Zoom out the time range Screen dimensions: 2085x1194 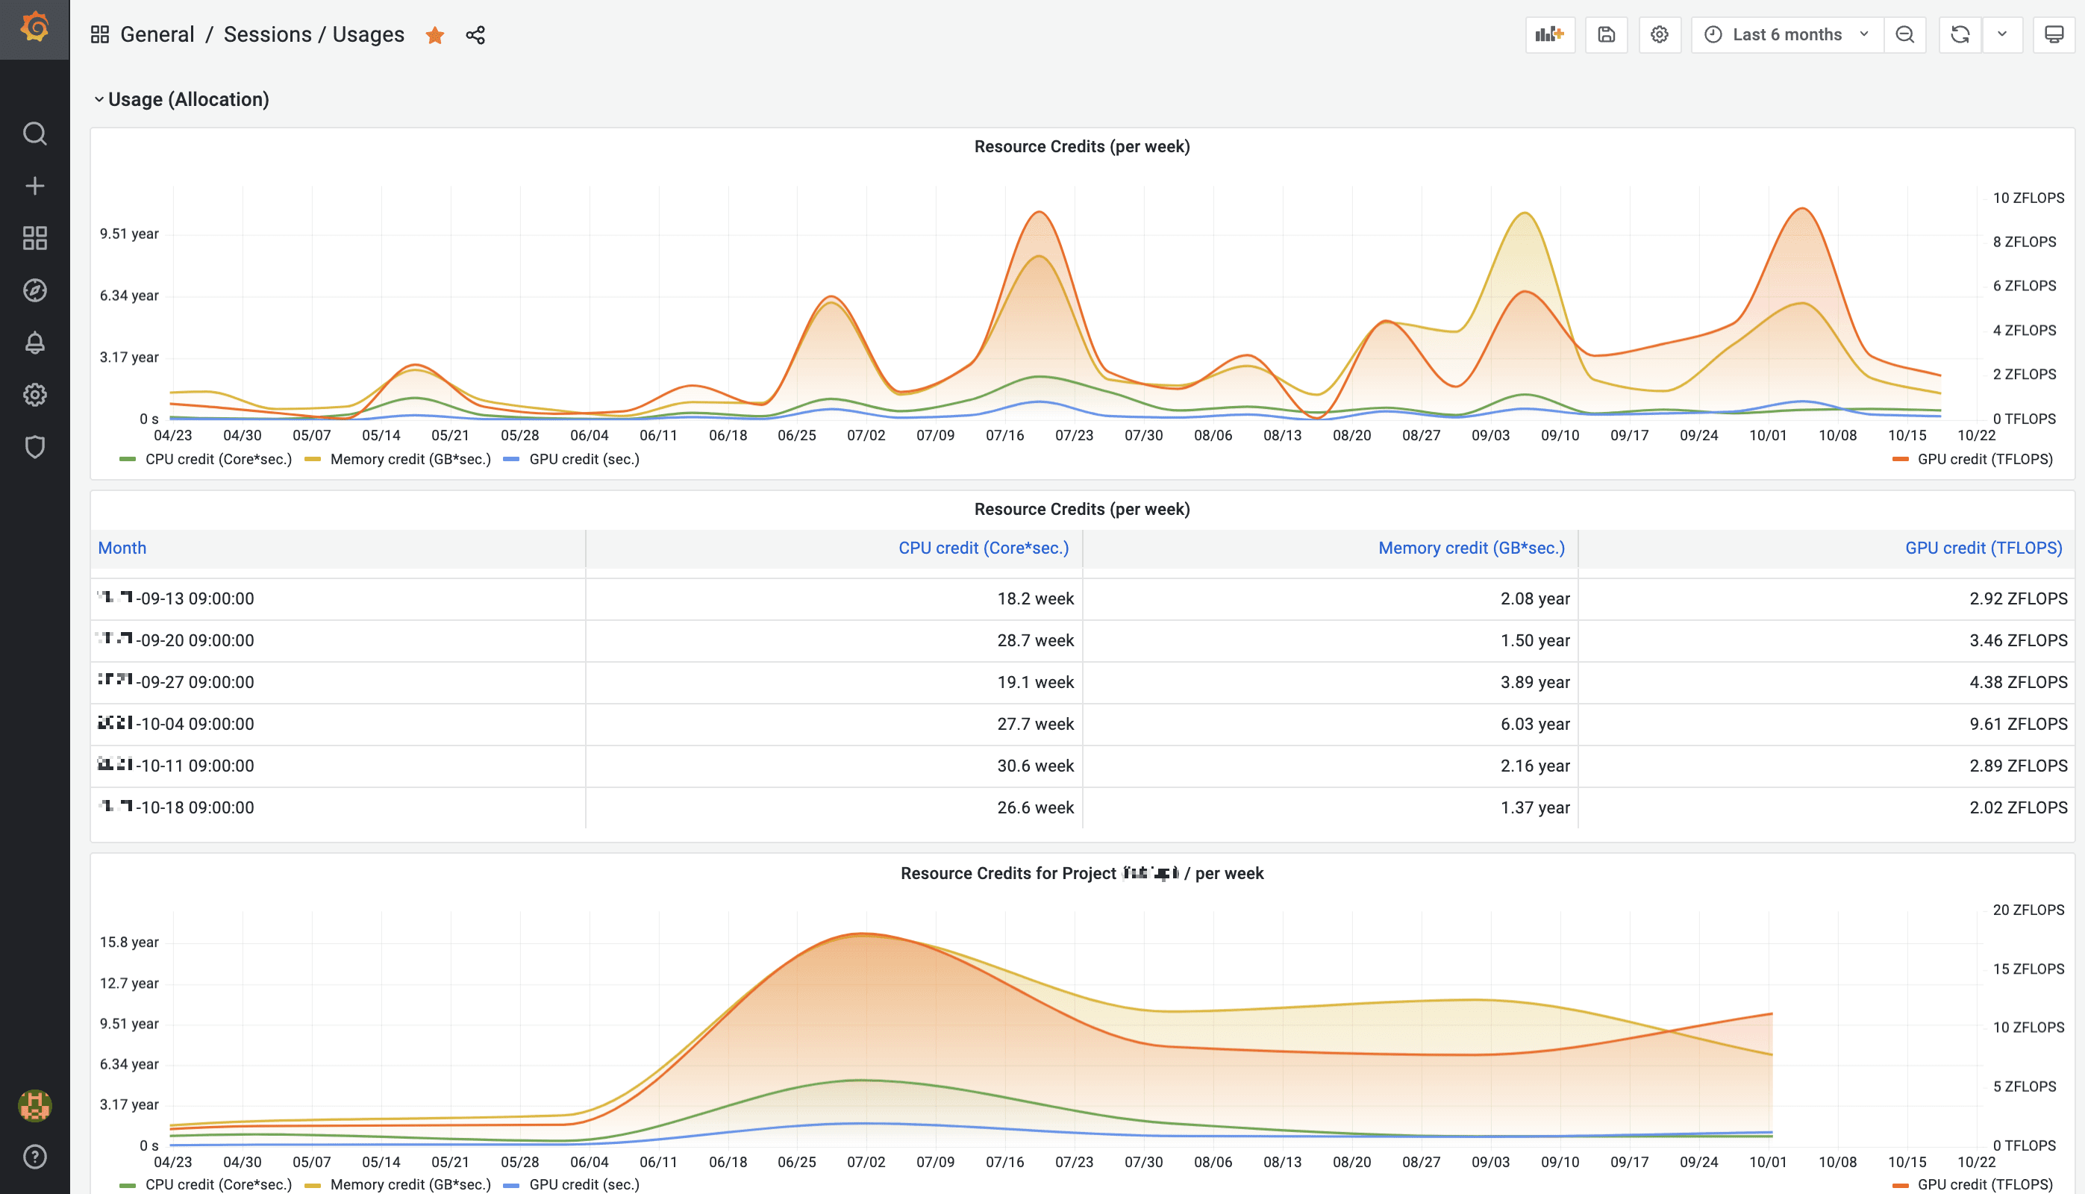point(1904,34)
